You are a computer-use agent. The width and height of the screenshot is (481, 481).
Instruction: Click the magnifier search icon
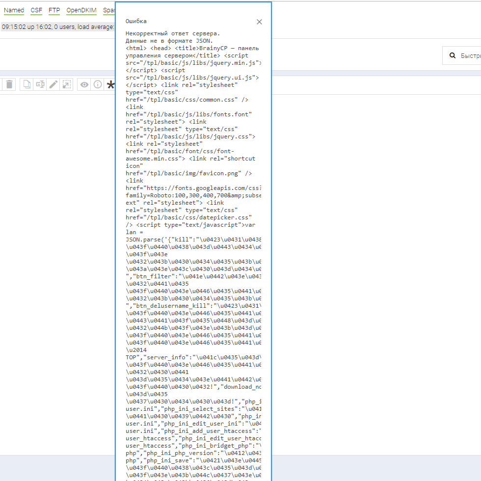[x=452, y=56]
